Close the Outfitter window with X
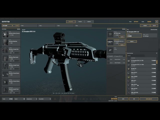Screen dimensions: 160x120 pos(157,21)
